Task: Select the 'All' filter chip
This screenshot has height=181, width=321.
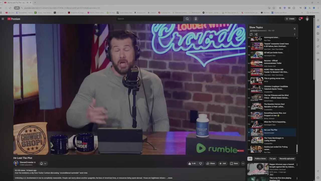Action: (250, 159)
